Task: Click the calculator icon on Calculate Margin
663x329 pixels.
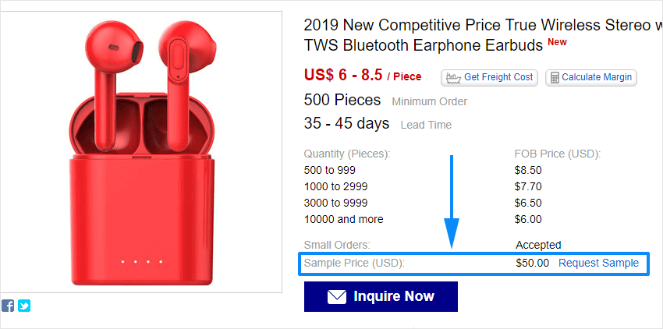Action: click(x=554, y=77)
